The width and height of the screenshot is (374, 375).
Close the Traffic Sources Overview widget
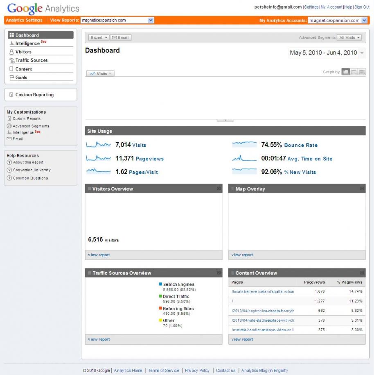(x=219, y=273)
